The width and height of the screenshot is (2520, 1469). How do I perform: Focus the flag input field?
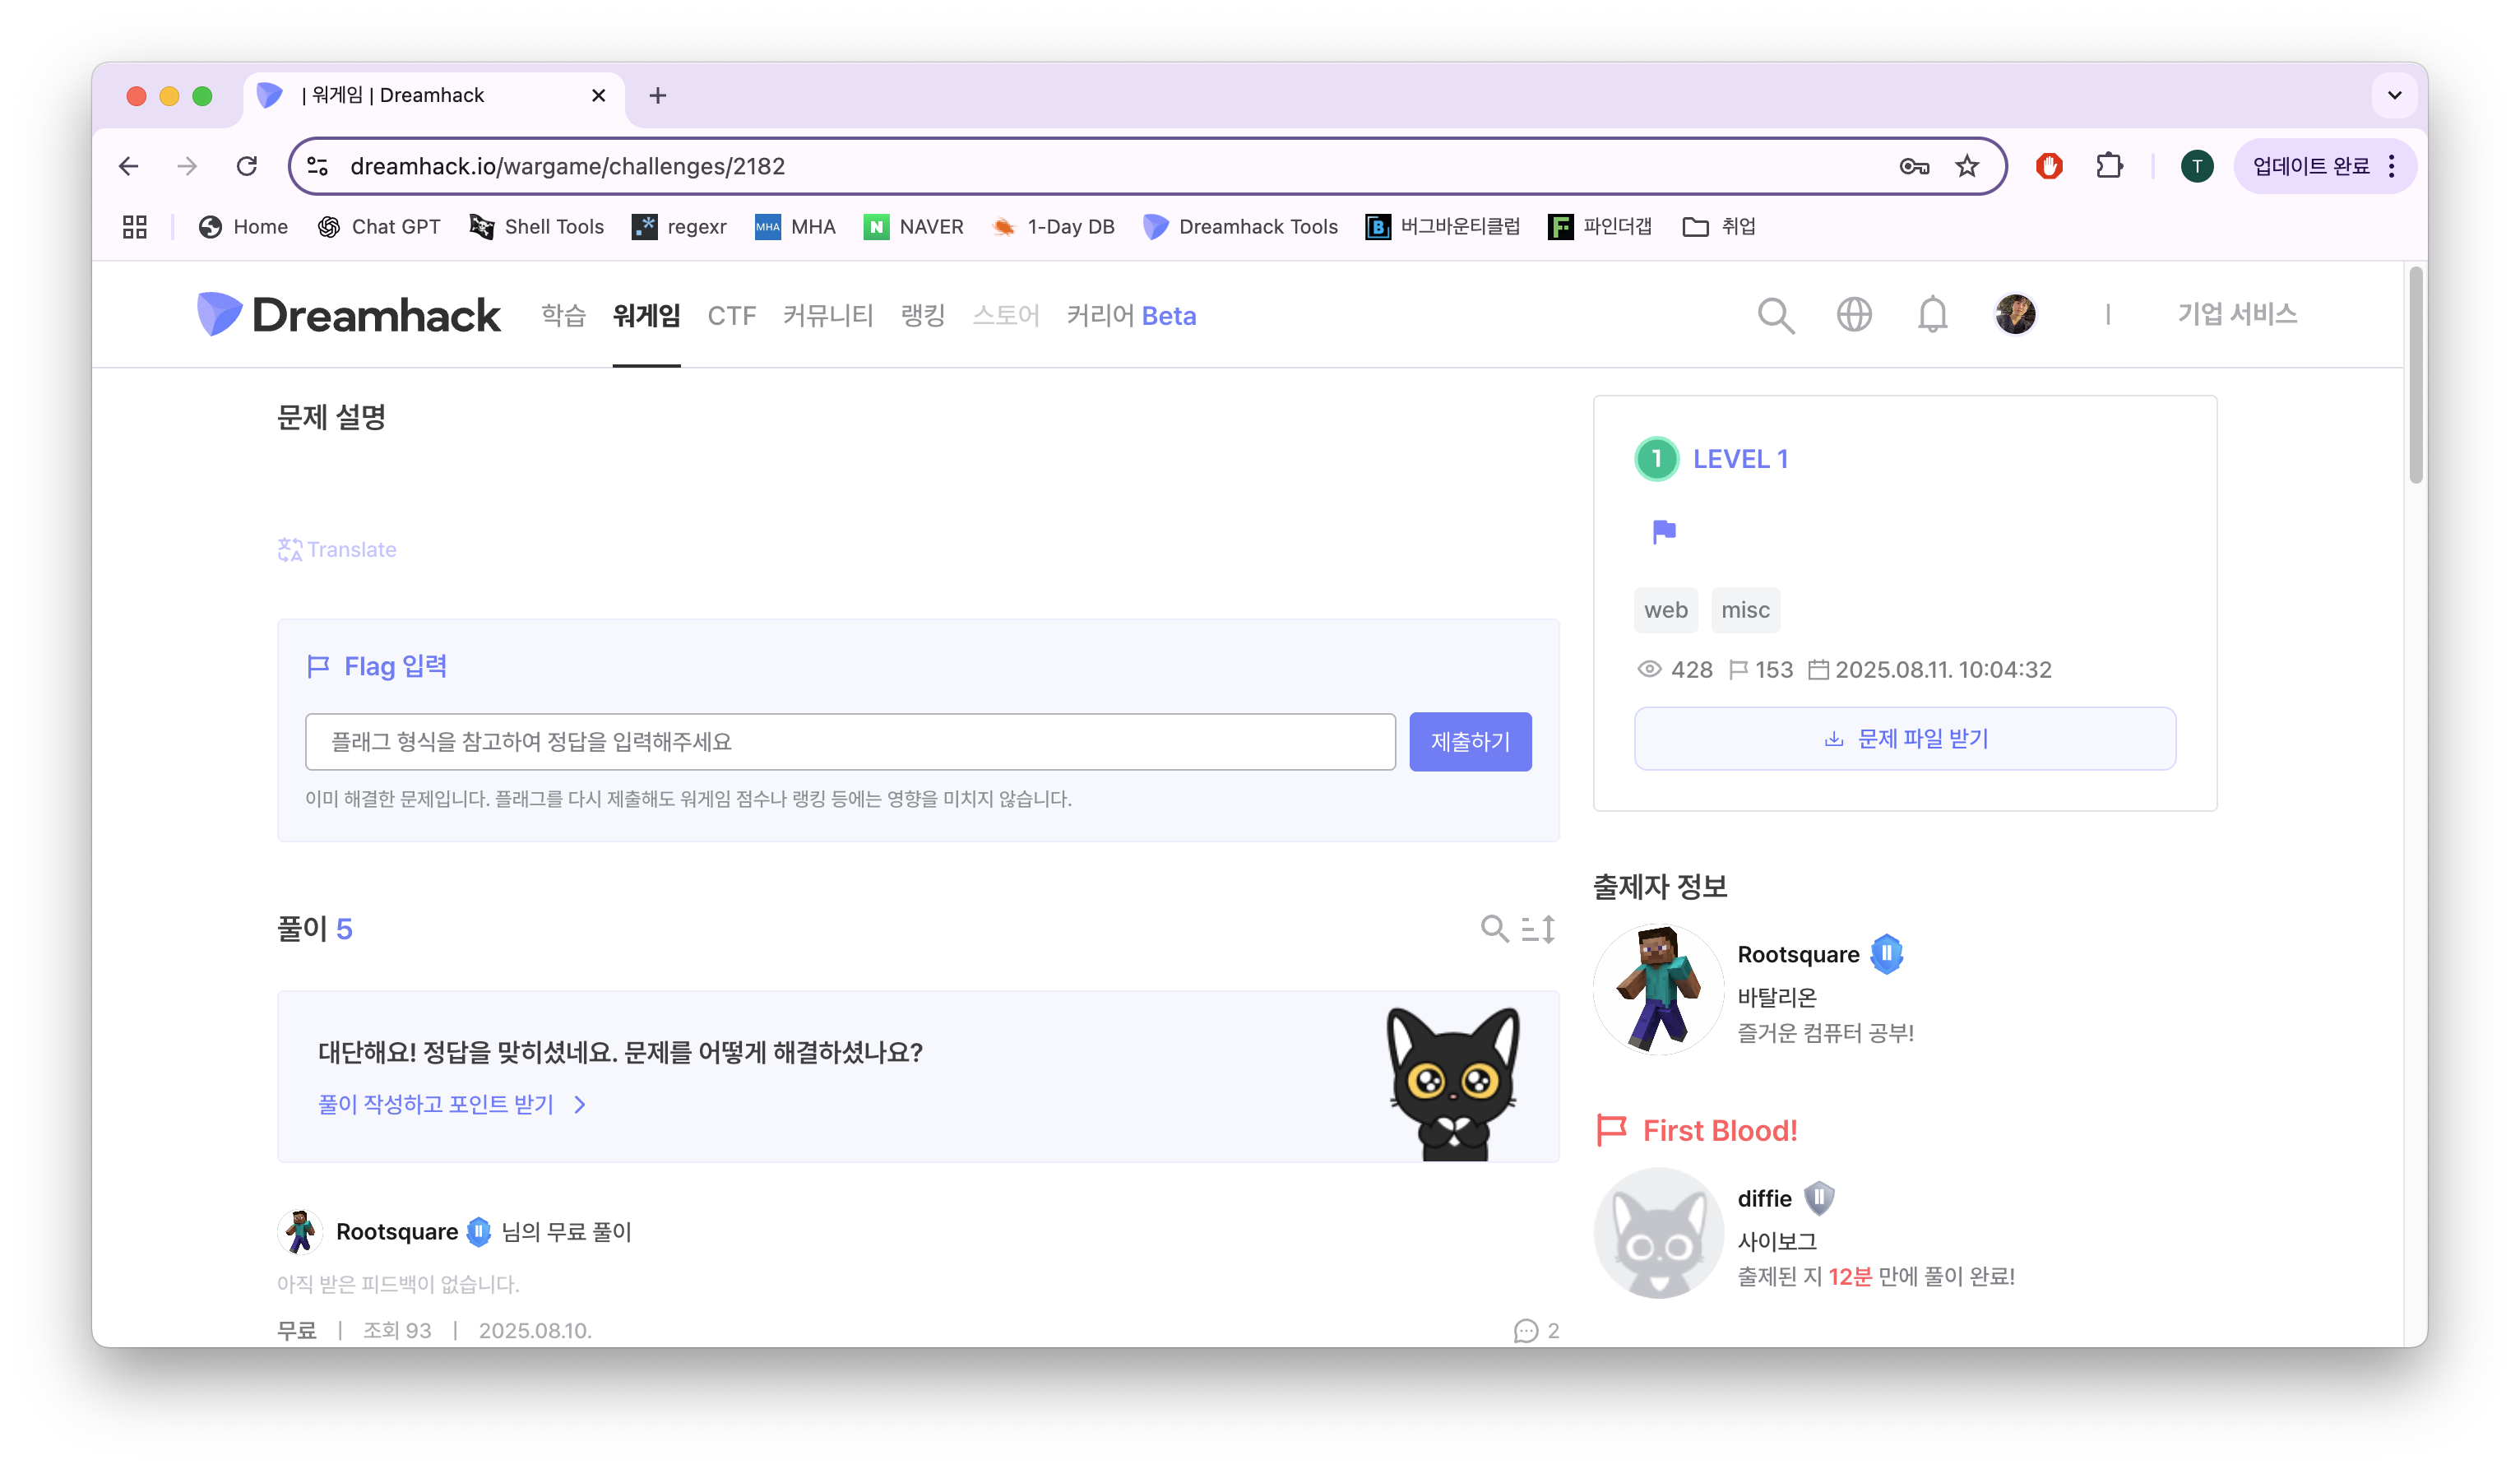[x=850, y=742]
